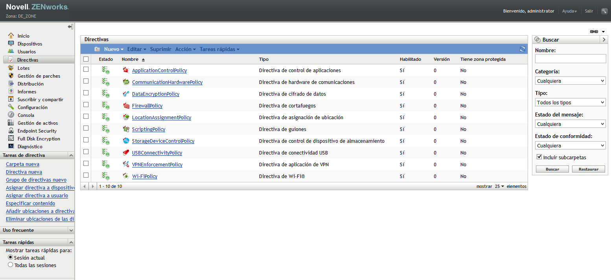Viewport: 611px width, 280px height.
Task: Open the StorageDeviceControlPolicy link
Action: coord(163,141)
